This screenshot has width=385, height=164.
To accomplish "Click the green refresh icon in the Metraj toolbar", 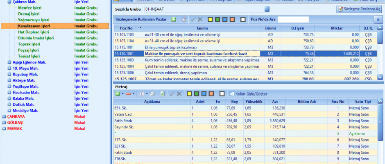I will 162,93.
